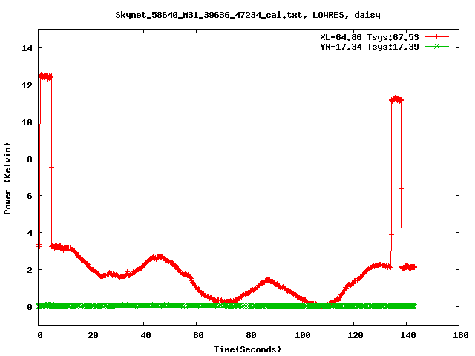Click y-axis tick label 10
475x356 pixels.
[x=27, y=122]
